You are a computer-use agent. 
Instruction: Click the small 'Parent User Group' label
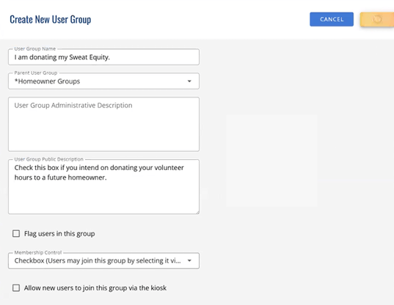click(x=36, y=73)
